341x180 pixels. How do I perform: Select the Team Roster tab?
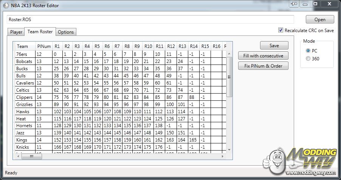[40, 32]
